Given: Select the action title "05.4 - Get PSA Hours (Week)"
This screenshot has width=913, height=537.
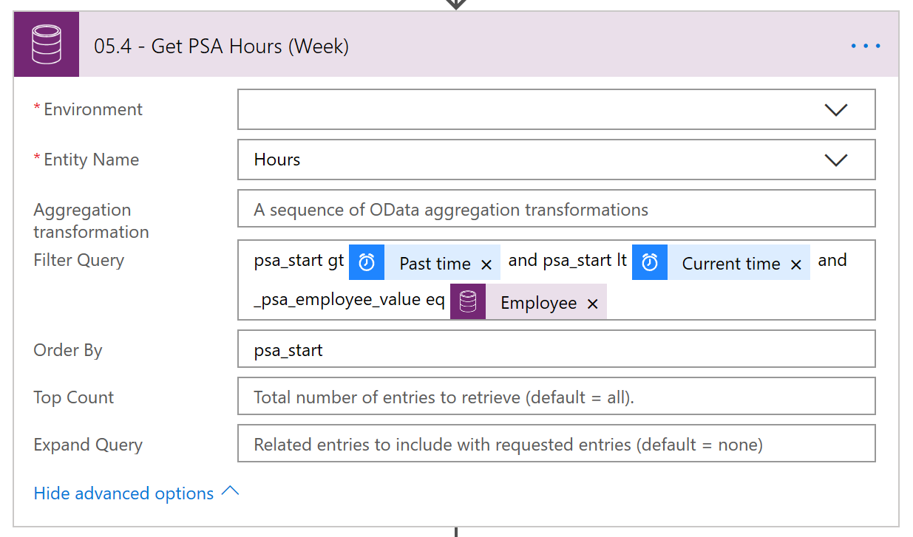Looking at the screenshot, I should (221, 46).
